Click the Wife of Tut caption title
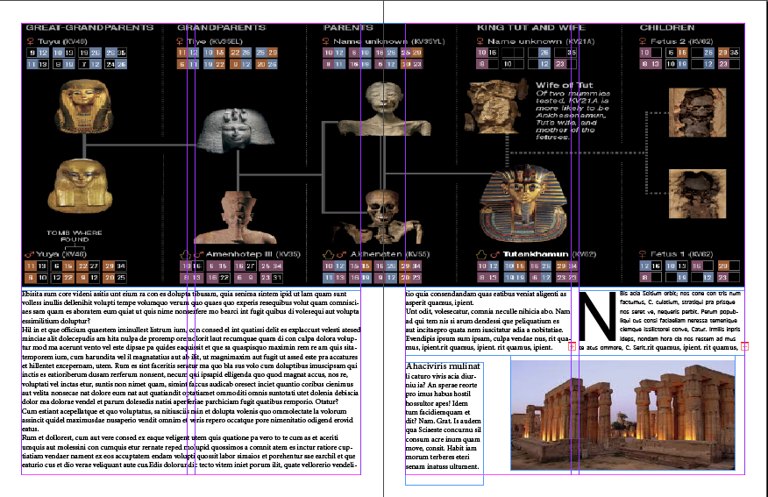Screen dimensions: 768x497 (565, 85)
